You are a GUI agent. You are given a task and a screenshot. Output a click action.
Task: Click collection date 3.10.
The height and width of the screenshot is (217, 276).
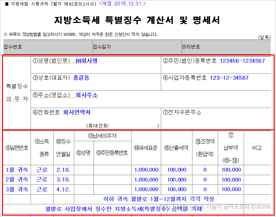63,179
